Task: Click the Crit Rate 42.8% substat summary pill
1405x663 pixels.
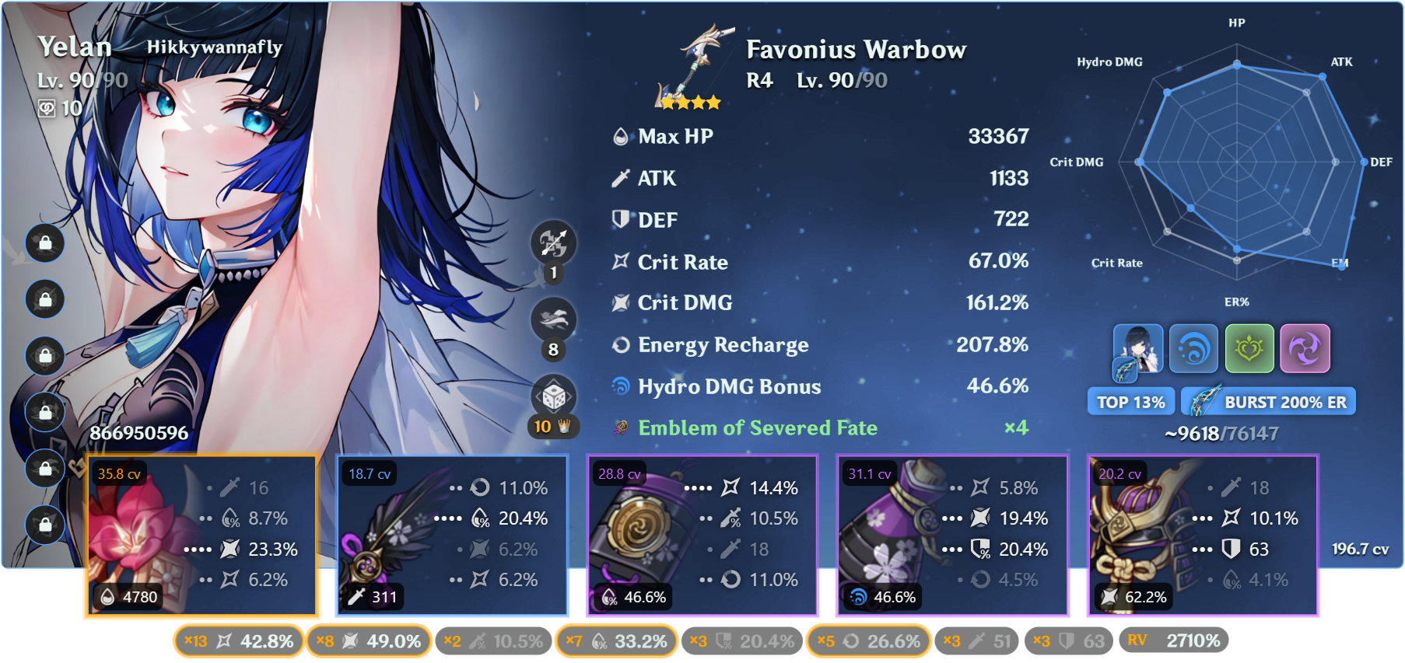Action: [x=238, y=641]
